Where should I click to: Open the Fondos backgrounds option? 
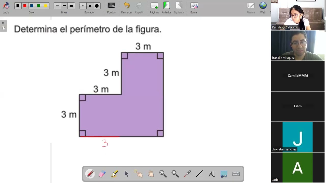click(111, 8)
